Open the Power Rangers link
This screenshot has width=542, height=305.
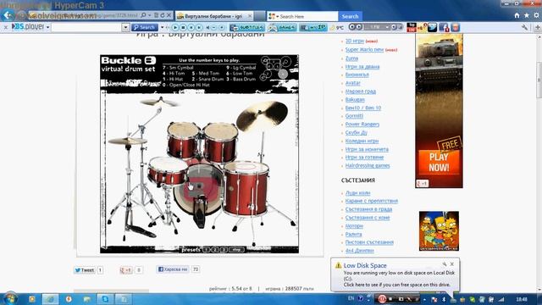tap(362, 125)
